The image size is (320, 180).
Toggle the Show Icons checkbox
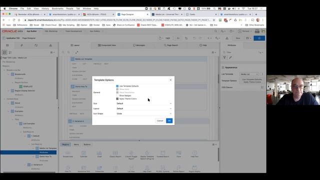click(x=117, y=89)
